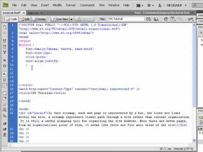Click Indent Code icon
203x152 pixels.
tap(5, 124)
